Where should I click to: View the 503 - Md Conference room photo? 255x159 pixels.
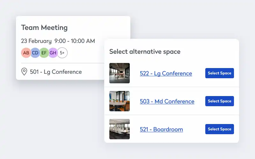[120, 101]
